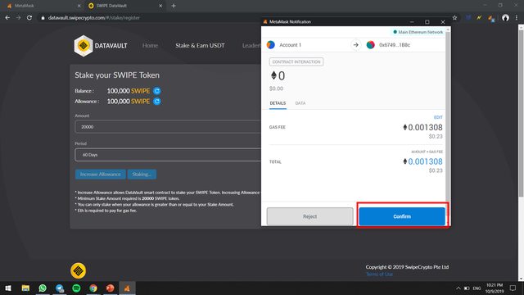Open File Explorer from the taskbar
Viewport: 524px width, 295px height.
click(25, 288)
